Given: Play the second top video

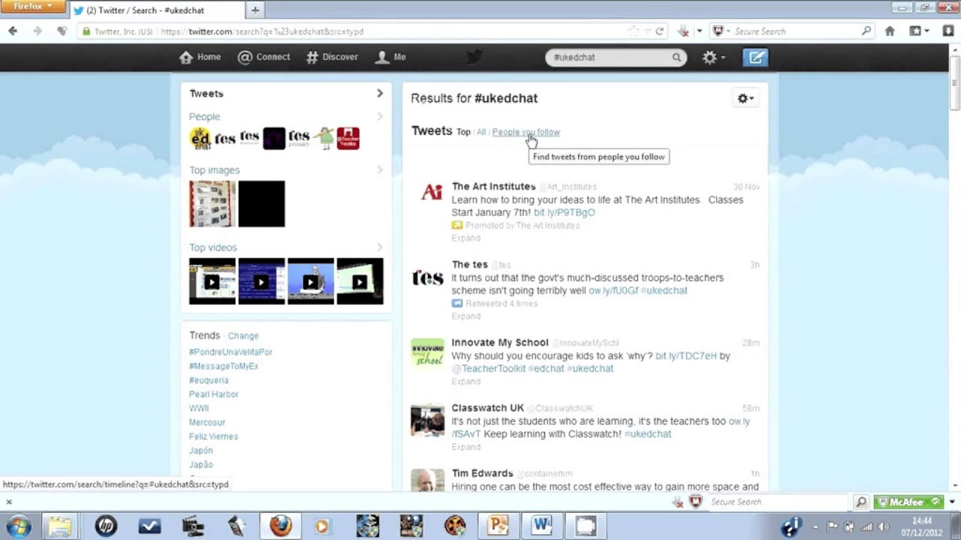Looking at the screenshot, I should pos(261,281).
